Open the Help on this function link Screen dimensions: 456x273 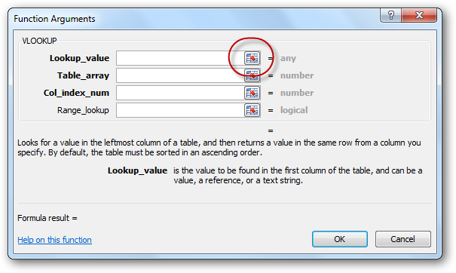click(x=55, y=240)
